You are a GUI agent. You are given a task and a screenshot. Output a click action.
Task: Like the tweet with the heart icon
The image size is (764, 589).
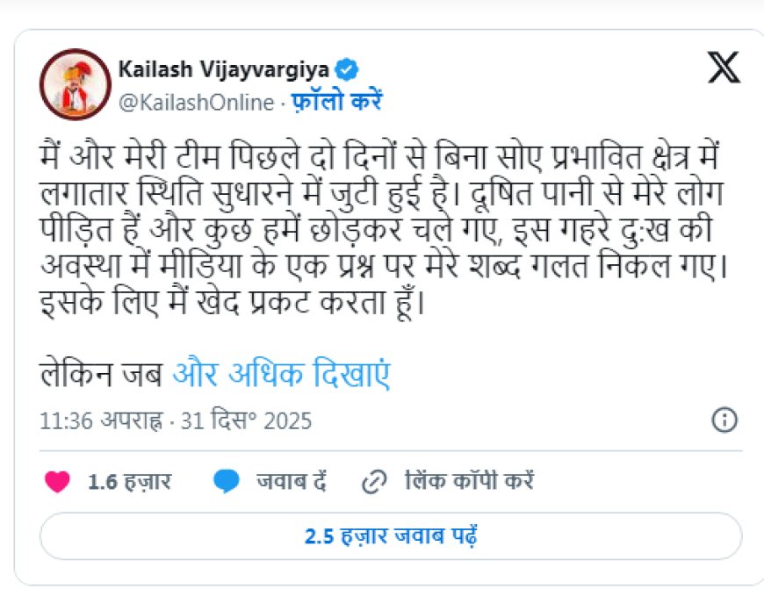click(57, 481)
